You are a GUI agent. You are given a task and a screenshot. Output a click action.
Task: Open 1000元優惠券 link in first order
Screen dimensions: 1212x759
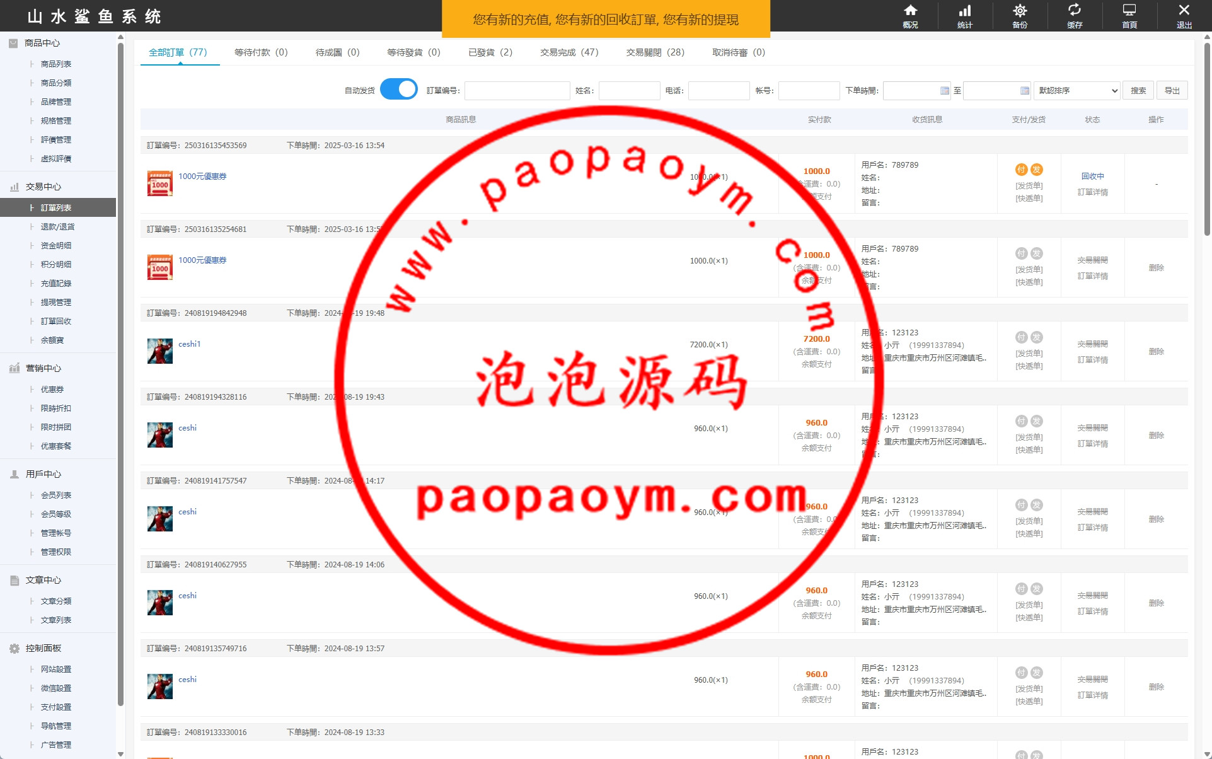202,177
